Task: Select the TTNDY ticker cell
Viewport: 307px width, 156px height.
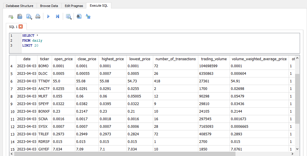Action: click(44, 81)
